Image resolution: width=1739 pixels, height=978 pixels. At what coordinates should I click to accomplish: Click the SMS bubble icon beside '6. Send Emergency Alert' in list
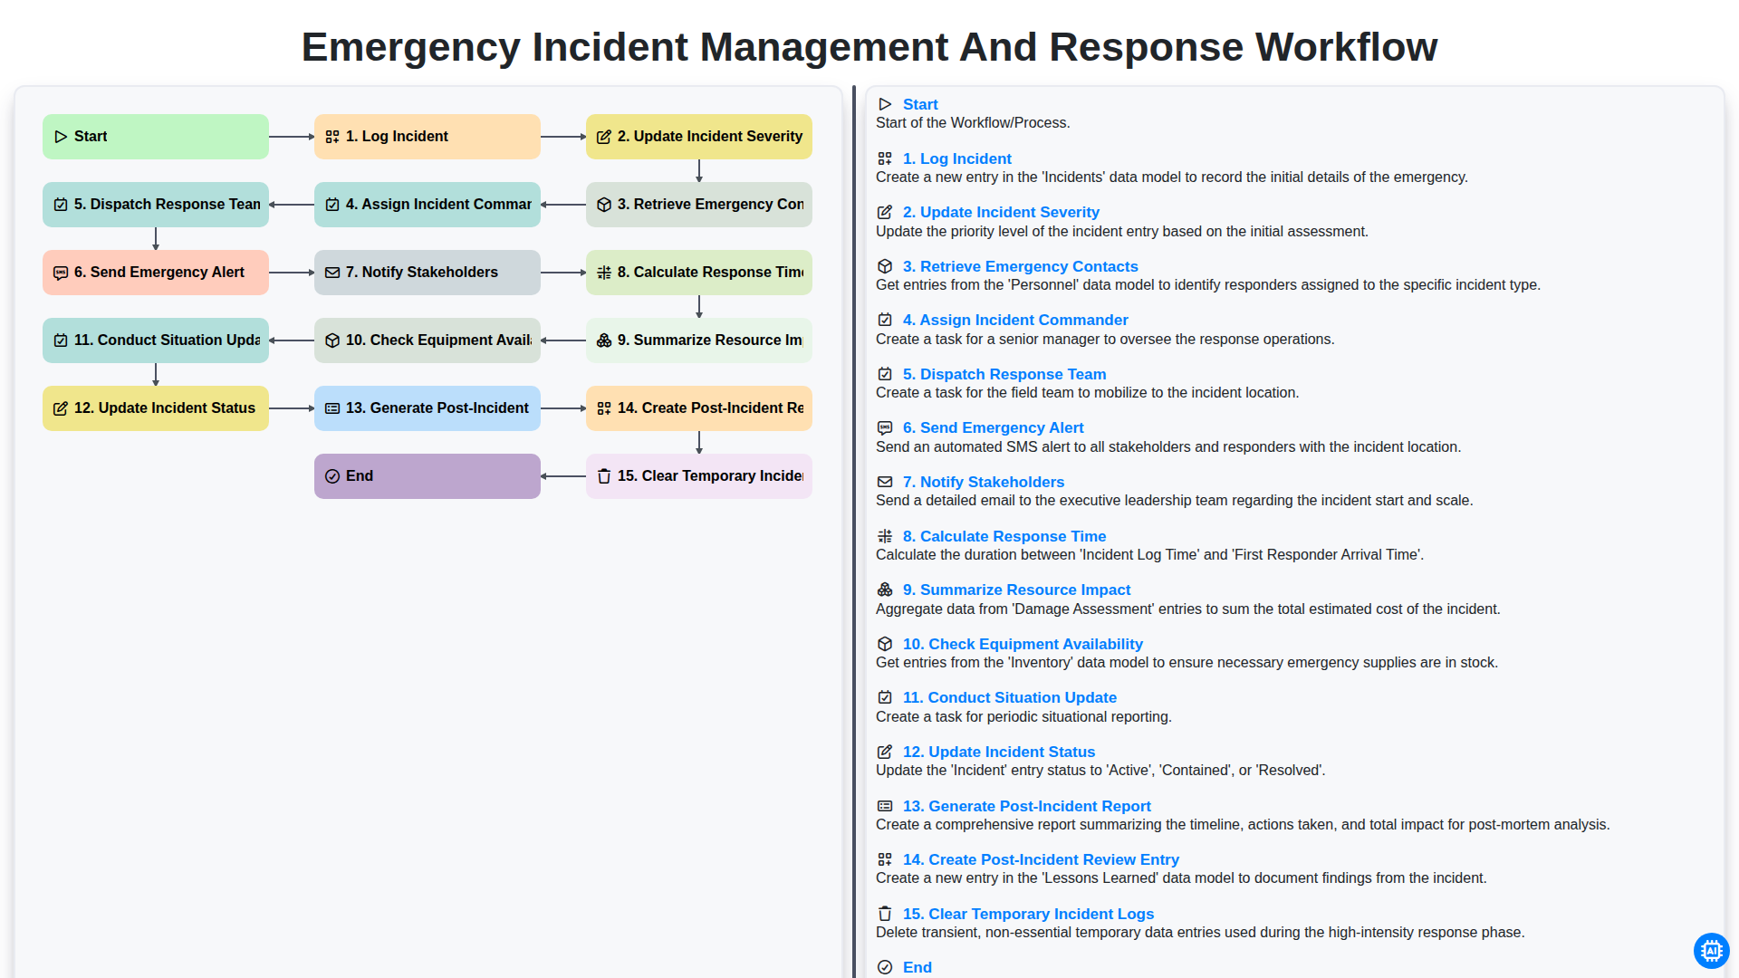click(885, 427)
